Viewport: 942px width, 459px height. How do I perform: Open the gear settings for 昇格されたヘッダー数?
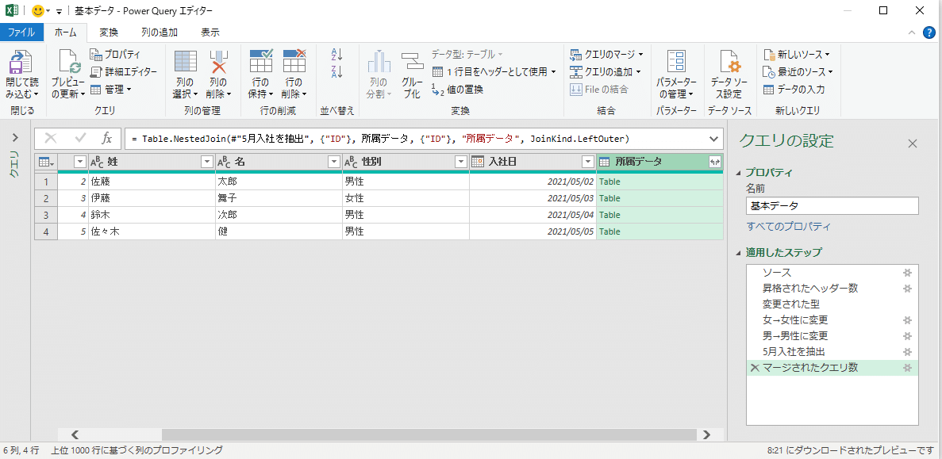908,289
